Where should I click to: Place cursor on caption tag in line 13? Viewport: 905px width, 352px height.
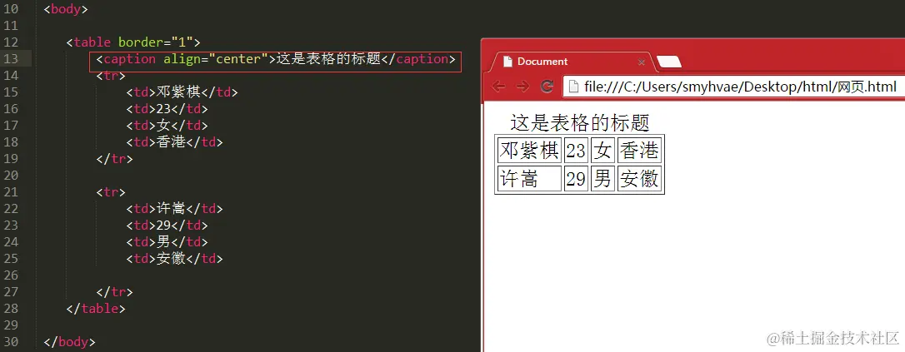[x=130, y=59]
